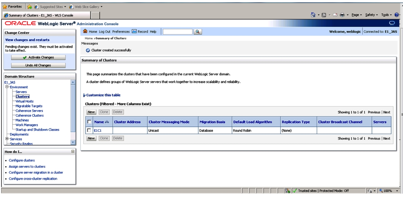The height and width of the screenshot is (201, 403).
Task: Open the dropdown arrow beside Print icon
Action: pyautogui.click(x=347, y=15)
